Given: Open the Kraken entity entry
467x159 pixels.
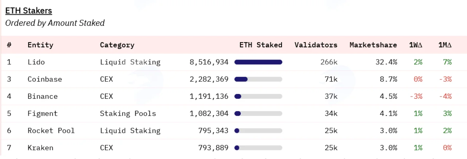Looking at the screenshot, I should point(40,148).
